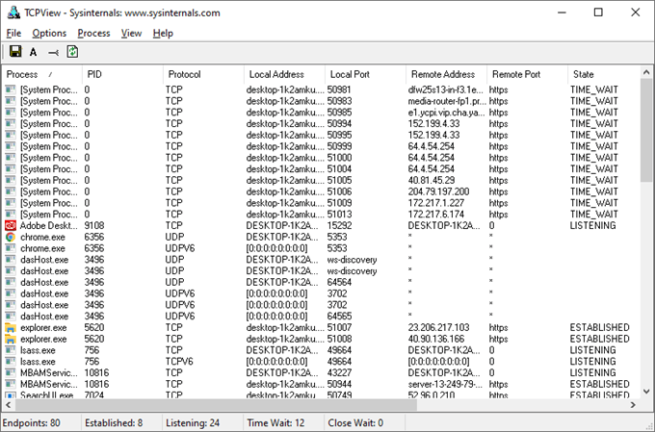Toggle address resolution with the A icon

(34, 52)
